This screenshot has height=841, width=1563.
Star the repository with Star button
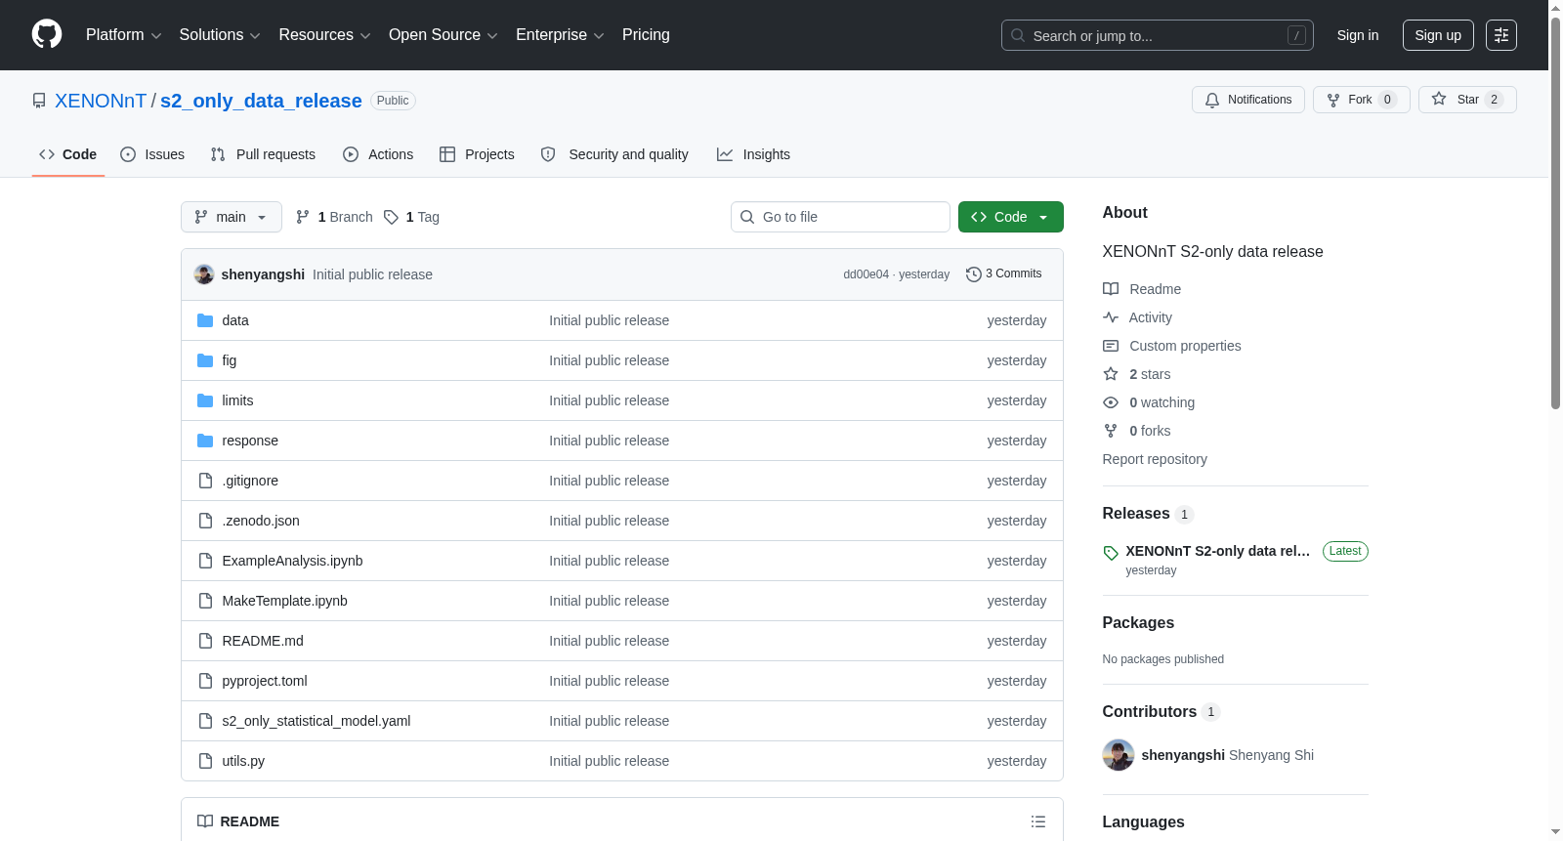[1467, 100]
